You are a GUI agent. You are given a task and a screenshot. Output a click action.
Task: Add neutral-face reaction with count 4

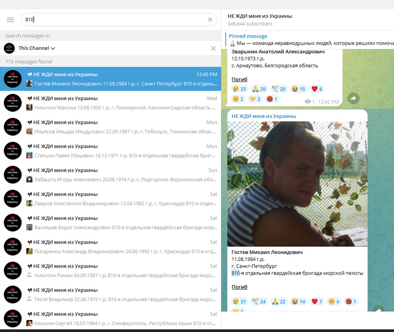(x=334, y=301)
